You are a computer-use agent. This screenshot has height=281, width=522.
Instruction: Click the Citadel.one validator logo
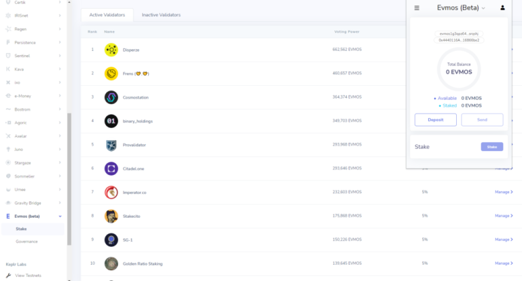111,169
